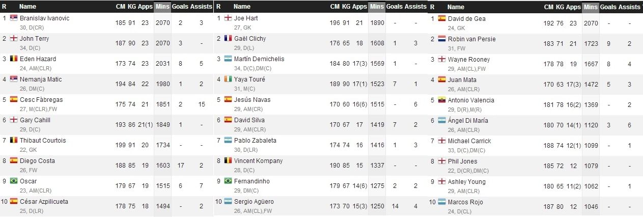Click the French flag next to Gaël Clichy
This screenshot has height=217, width=643.
[228, 38]
